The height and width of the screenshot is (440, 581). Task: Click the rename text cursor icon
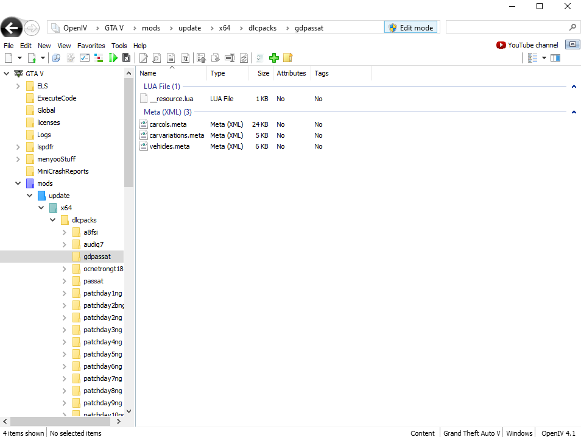click(230, 58)
